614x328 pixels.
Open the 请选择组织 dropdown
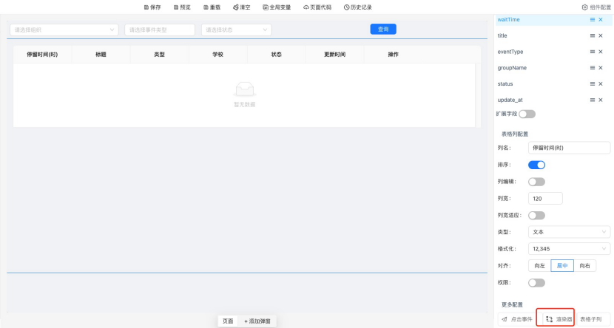tap(64, 30)
